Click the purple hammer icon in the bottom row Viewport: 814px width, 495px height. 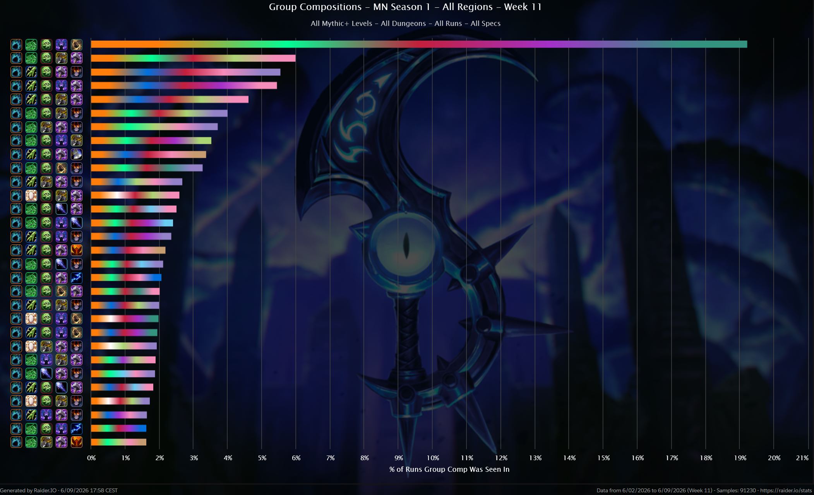coord(62,442)
